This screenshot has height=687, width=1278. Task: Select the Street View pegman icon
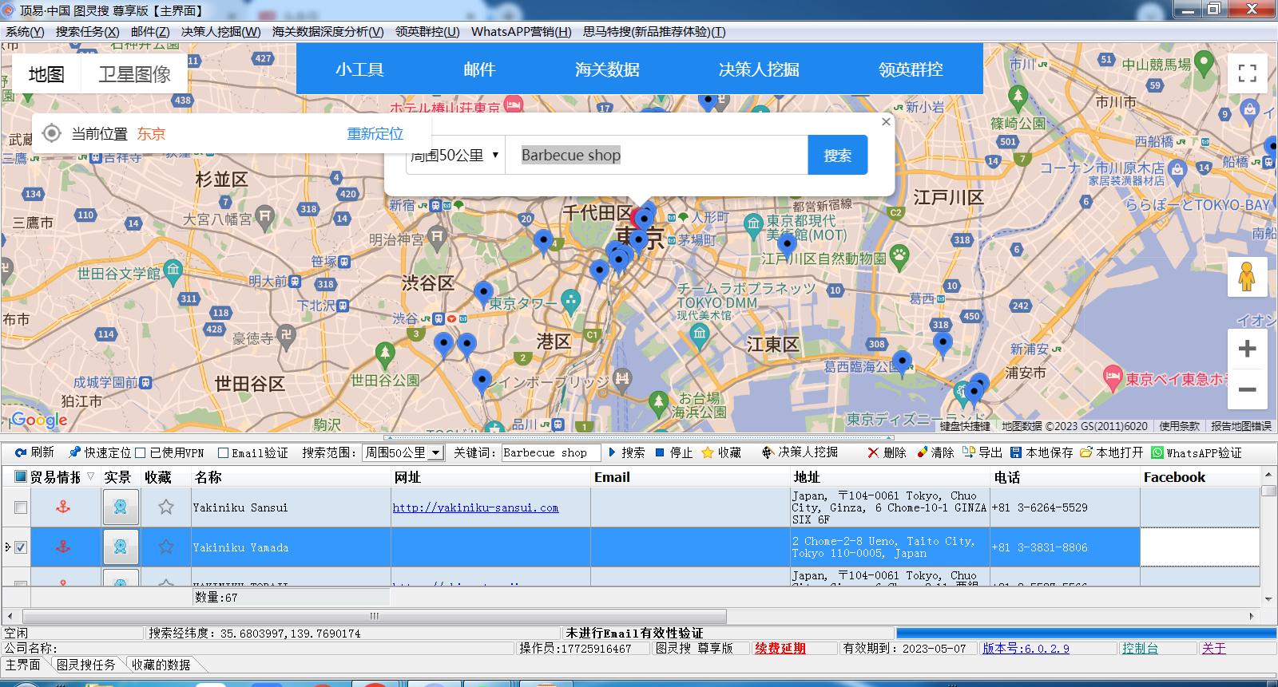point(1247,277)
